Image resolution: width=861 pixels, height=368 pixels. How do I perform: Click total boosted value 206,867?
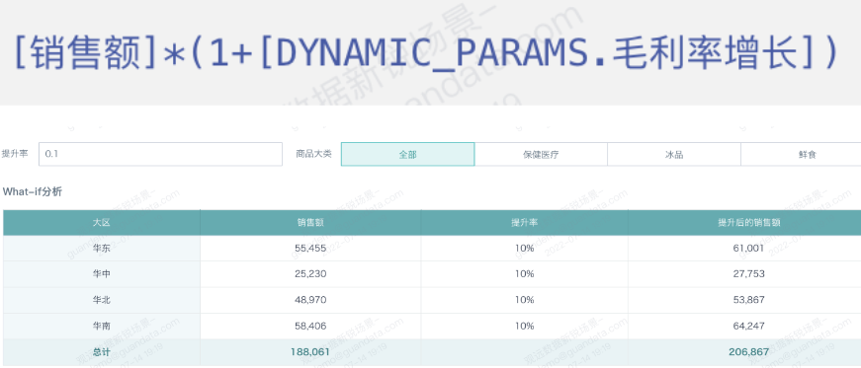[x=748, y=352]
